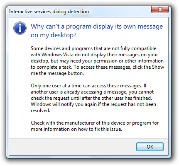Screen dimensions: 179x166
Task: Click the word 'resolved.' in the text
Action: click(x=40, y=111)
